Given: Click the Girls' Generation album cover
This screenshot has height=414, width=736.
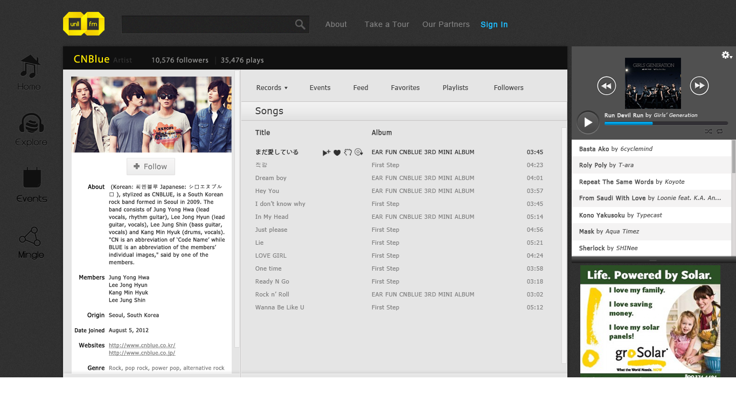Looking at the screenshot, I should tap(653, 84).
